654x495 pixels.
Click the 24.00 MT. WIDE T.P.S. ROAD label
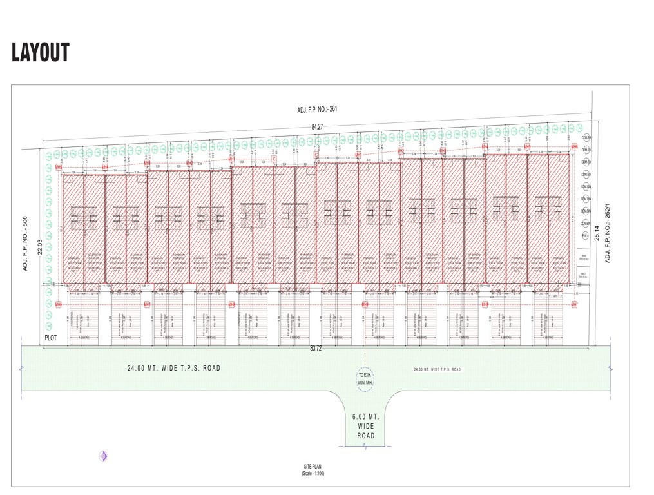173,368
